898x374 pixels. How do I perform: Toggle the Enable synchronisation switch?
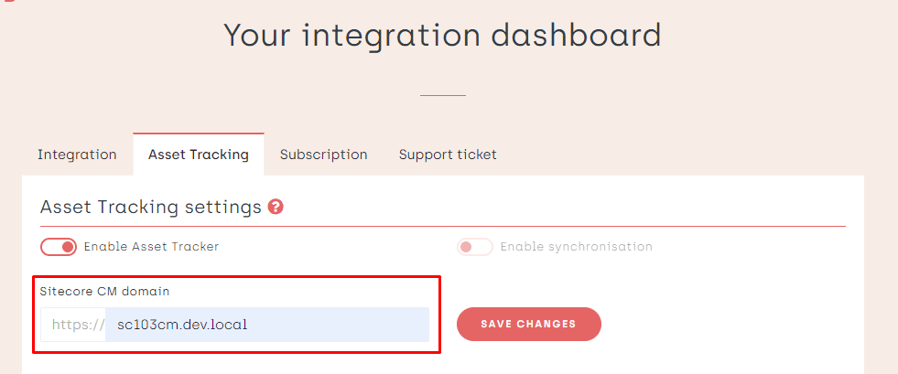(475, 247)
